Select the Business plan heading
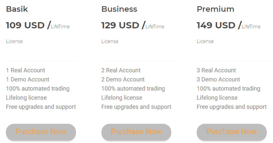The image size is (273, 143). [x=119, y=9]
